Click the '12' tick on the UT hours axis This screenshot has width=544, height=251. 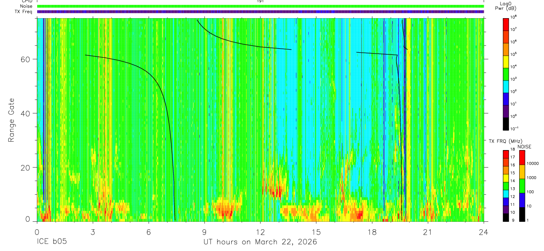(x=260, y=232)
